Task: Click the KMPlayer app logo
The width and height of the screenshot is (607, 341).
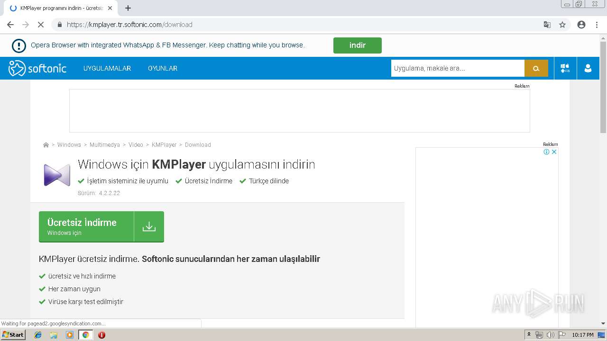Action: click(x=57, y=175)
